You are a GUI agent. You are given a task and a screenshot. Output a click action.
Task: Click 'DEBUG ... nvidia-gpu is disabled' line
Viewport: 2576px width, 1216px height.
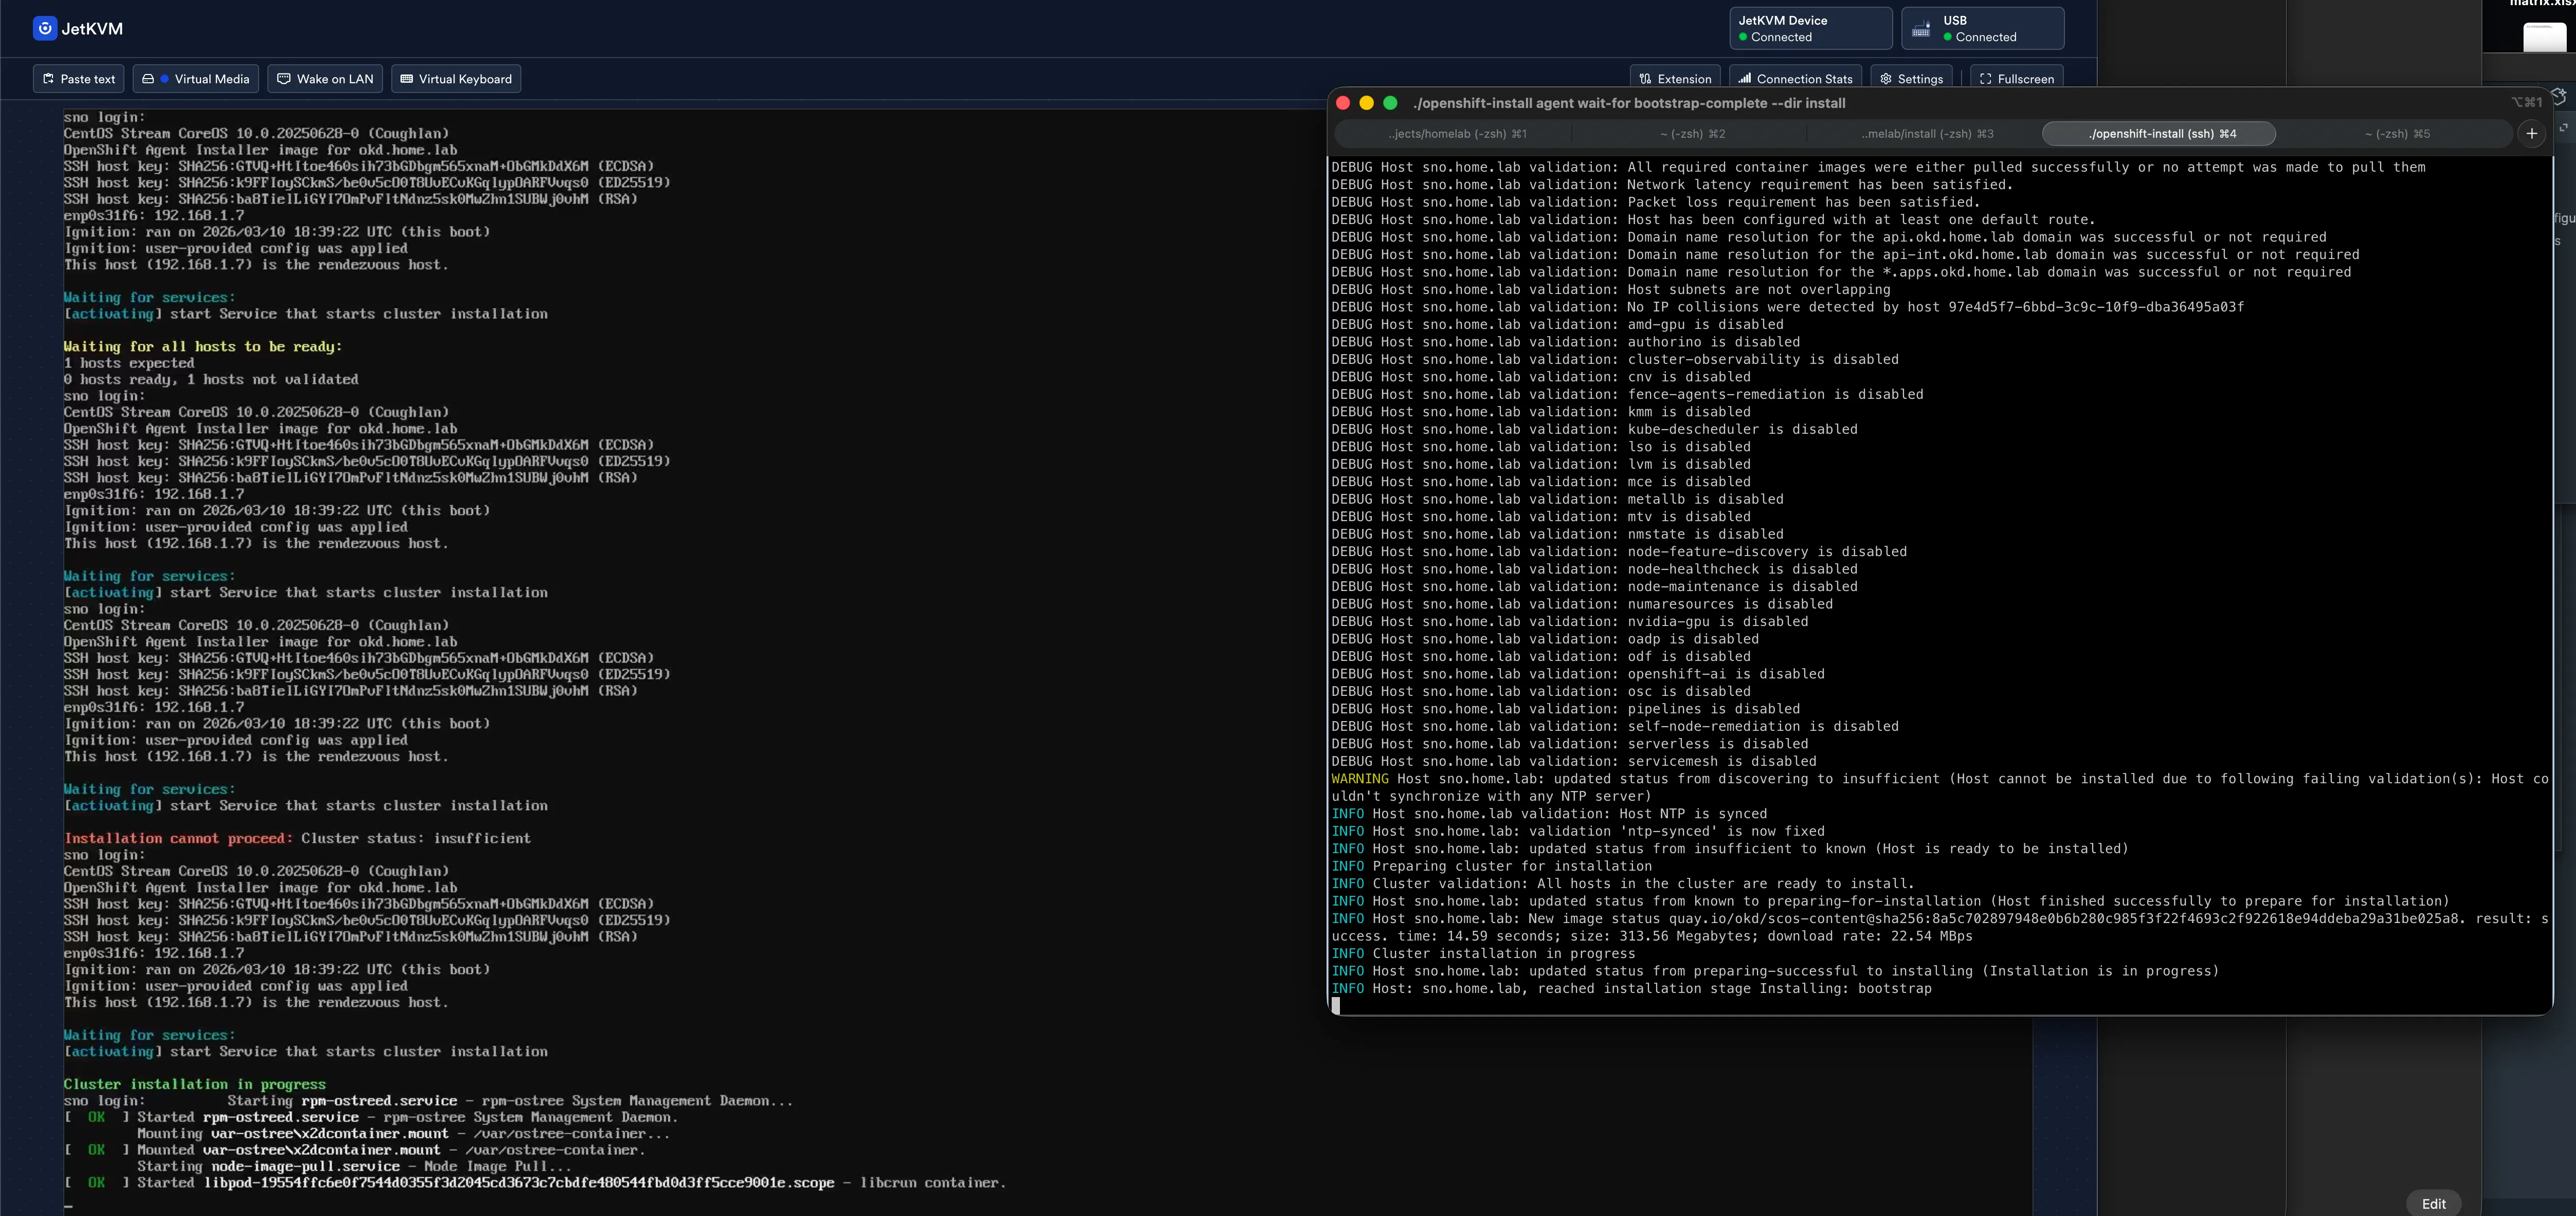[x=1569, y=621]
